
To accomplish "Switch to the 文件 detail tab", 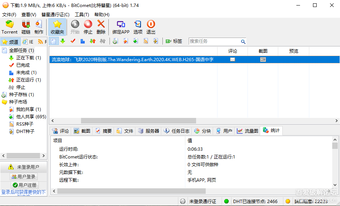I will click(125, 131).
